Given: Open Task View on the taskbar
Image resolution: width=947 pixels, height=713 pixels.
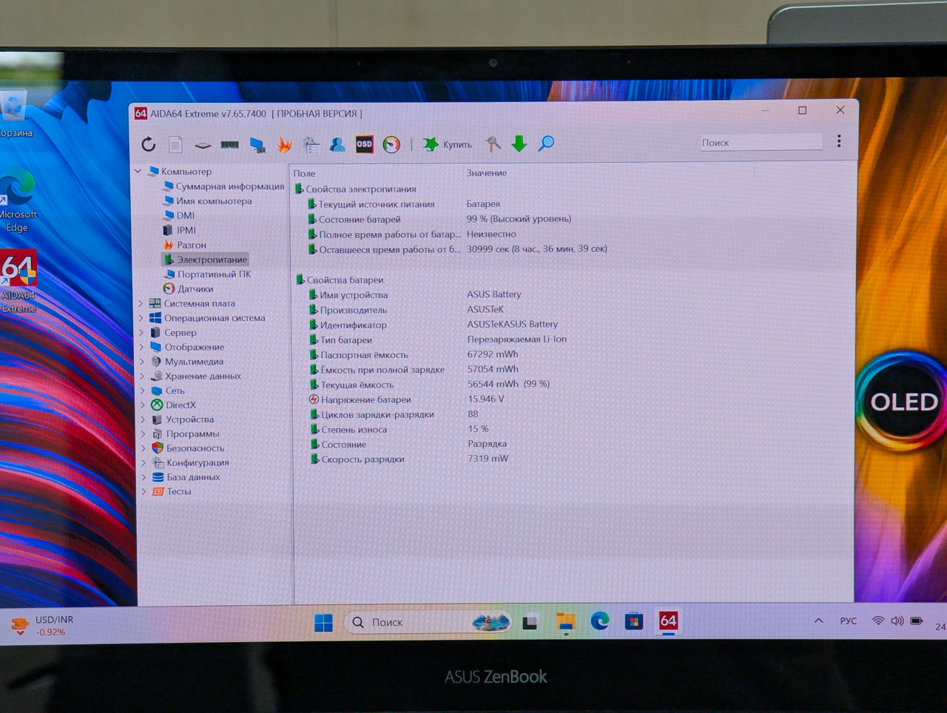Looking at the screenshot, I should tap(530, 622).
